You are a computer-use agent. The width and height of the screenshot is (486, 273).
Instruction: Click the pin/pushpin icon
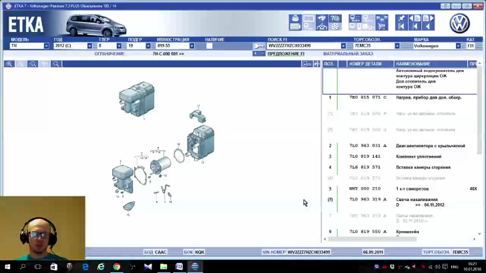pos(401,19)
